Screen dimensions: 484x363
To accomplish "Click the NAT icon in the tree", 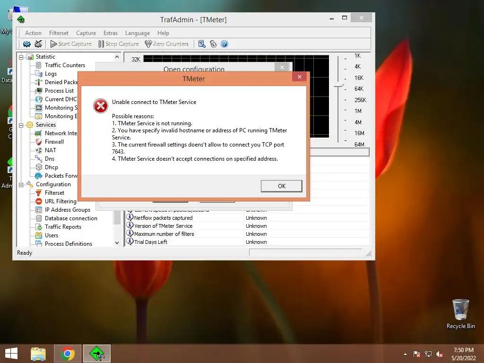I will tap(39, 150).
